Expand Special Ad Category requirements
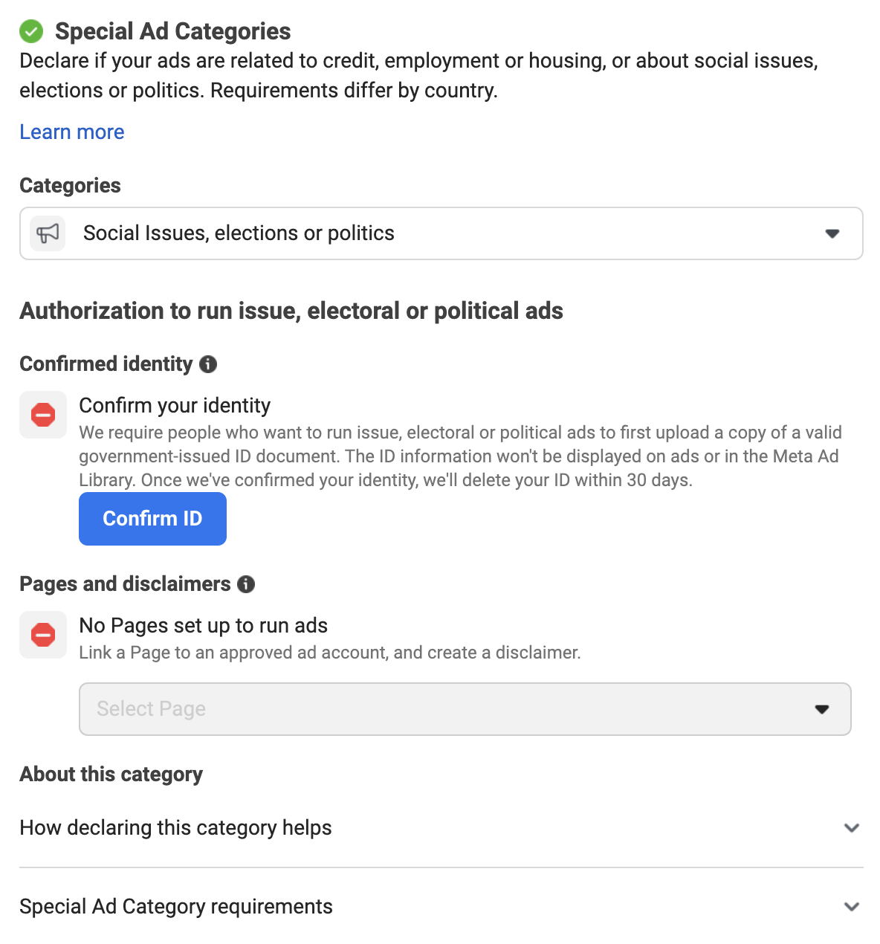The height and width of the screenshot is (944, 880). (441, 907)
